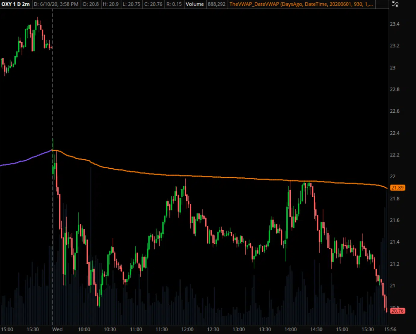Image resolution: width=416 pixels, height=334 pixels.
Task: Click the 12:30 time axis label
Action: point(213,329)
